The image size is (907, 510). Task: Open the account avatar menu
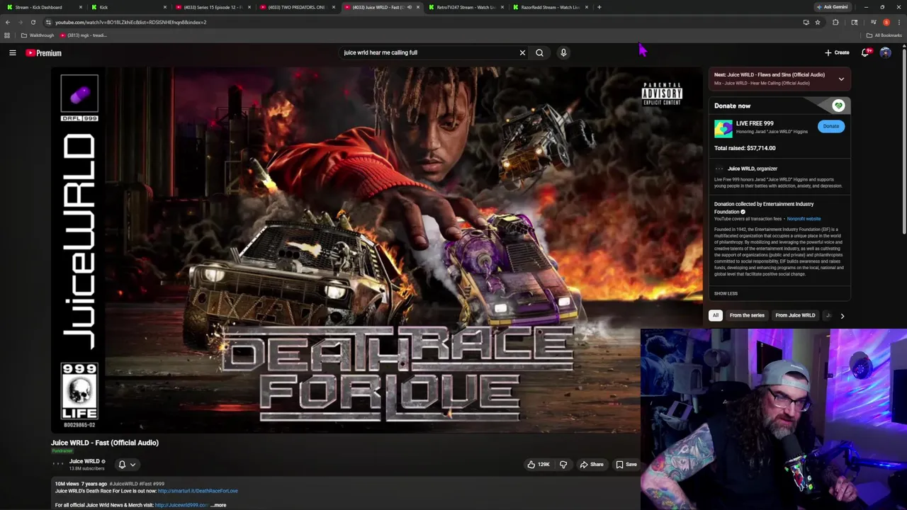885,52
